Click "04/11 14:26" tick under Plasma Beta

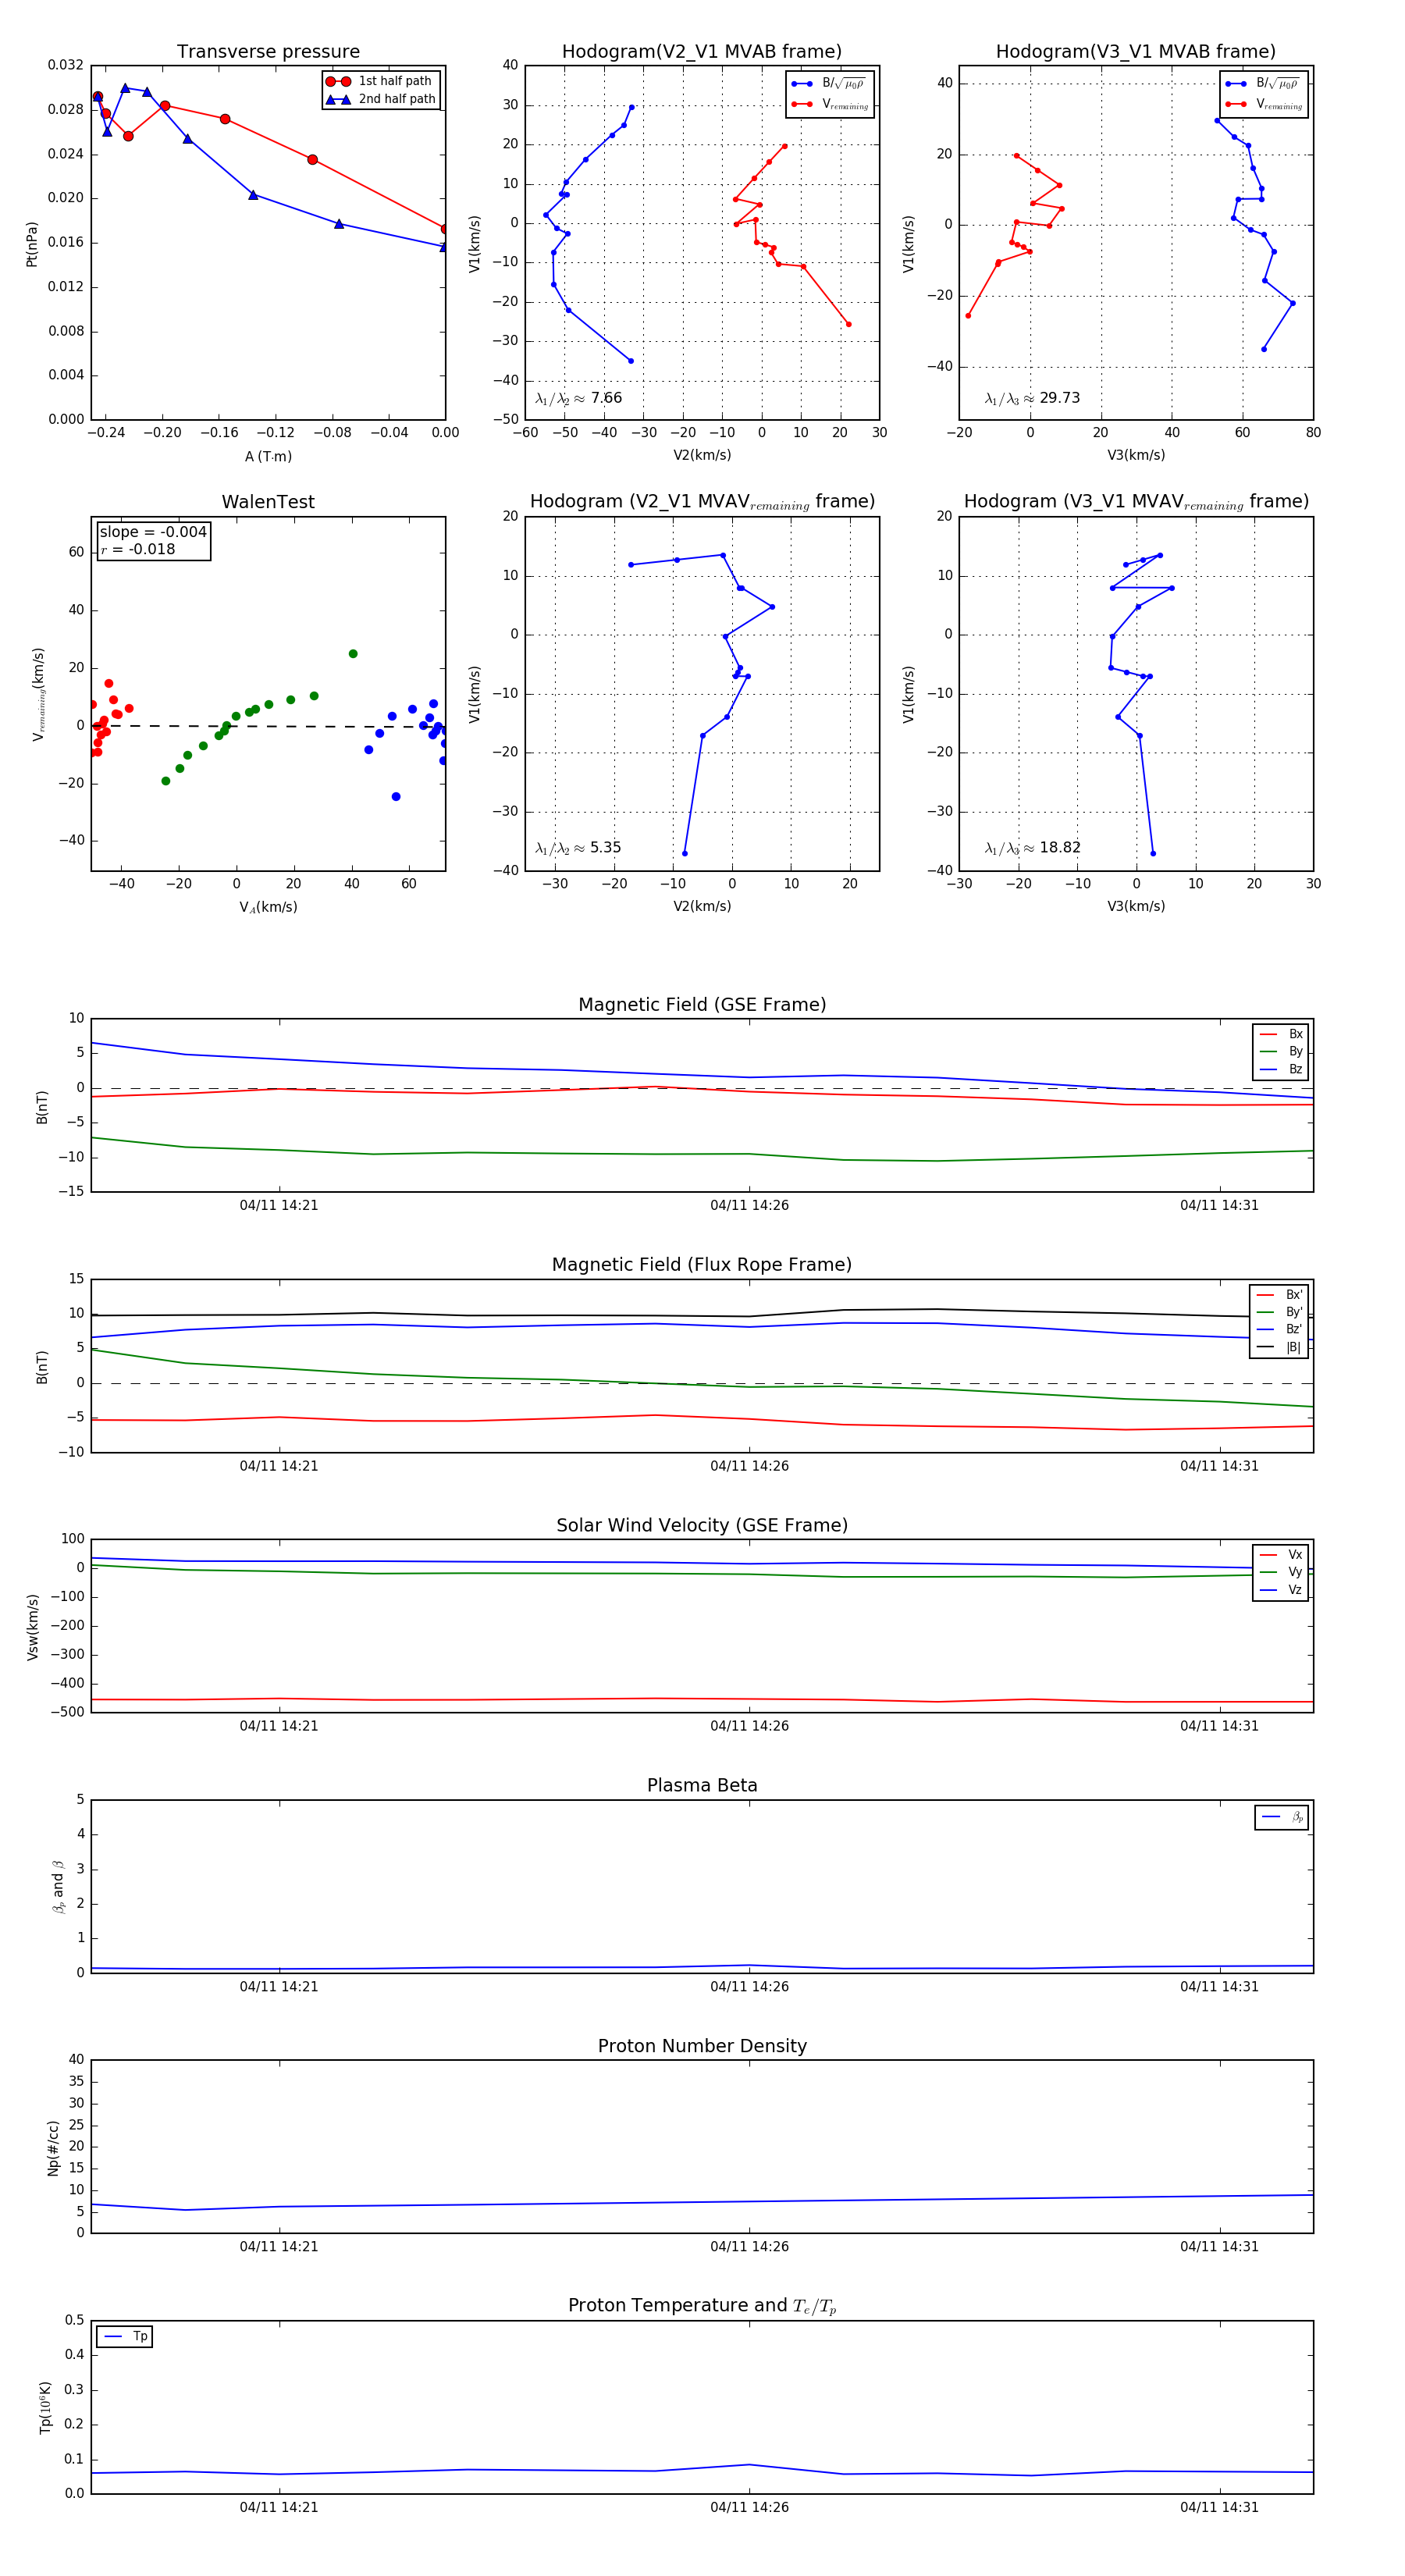coord(749,1987)
